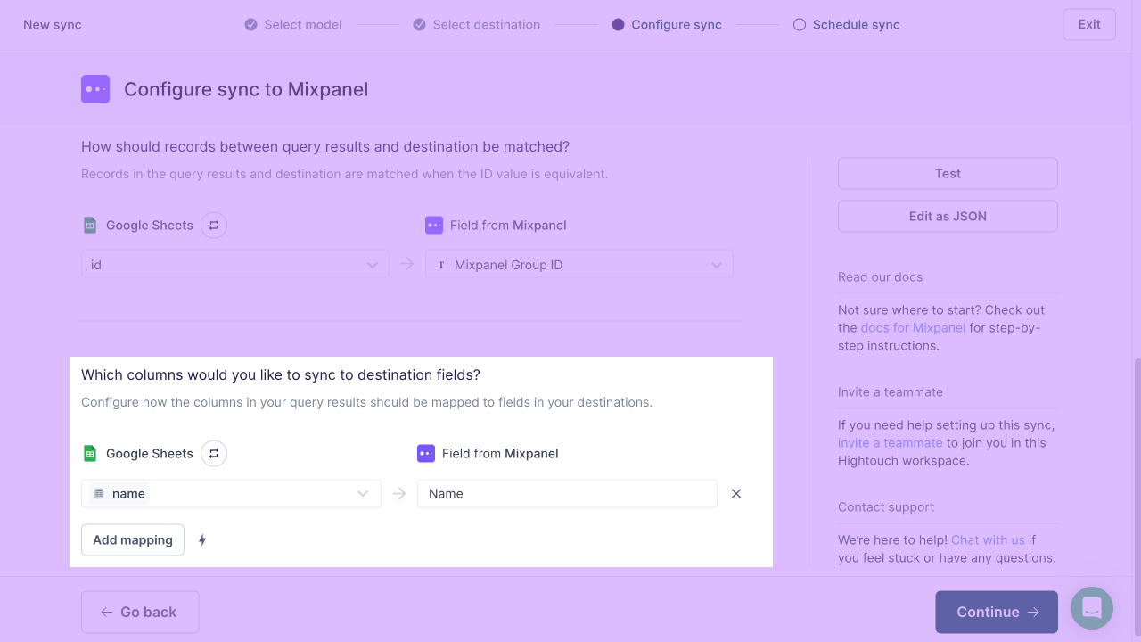This screenshot has width=1141, height=642.
Task: Jump to the Schedule sync step
Action: [x=847, y=25]
